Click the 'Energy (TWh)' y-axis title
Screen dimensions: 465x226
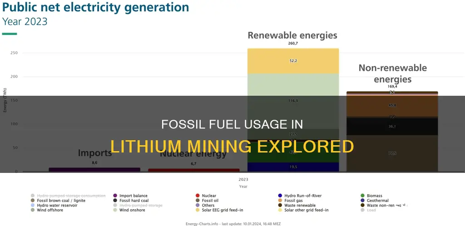[5, 100]
